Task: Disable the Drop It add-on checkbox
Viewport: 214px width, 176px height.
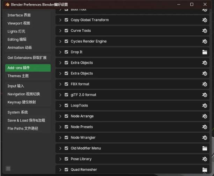Action: 66,52
